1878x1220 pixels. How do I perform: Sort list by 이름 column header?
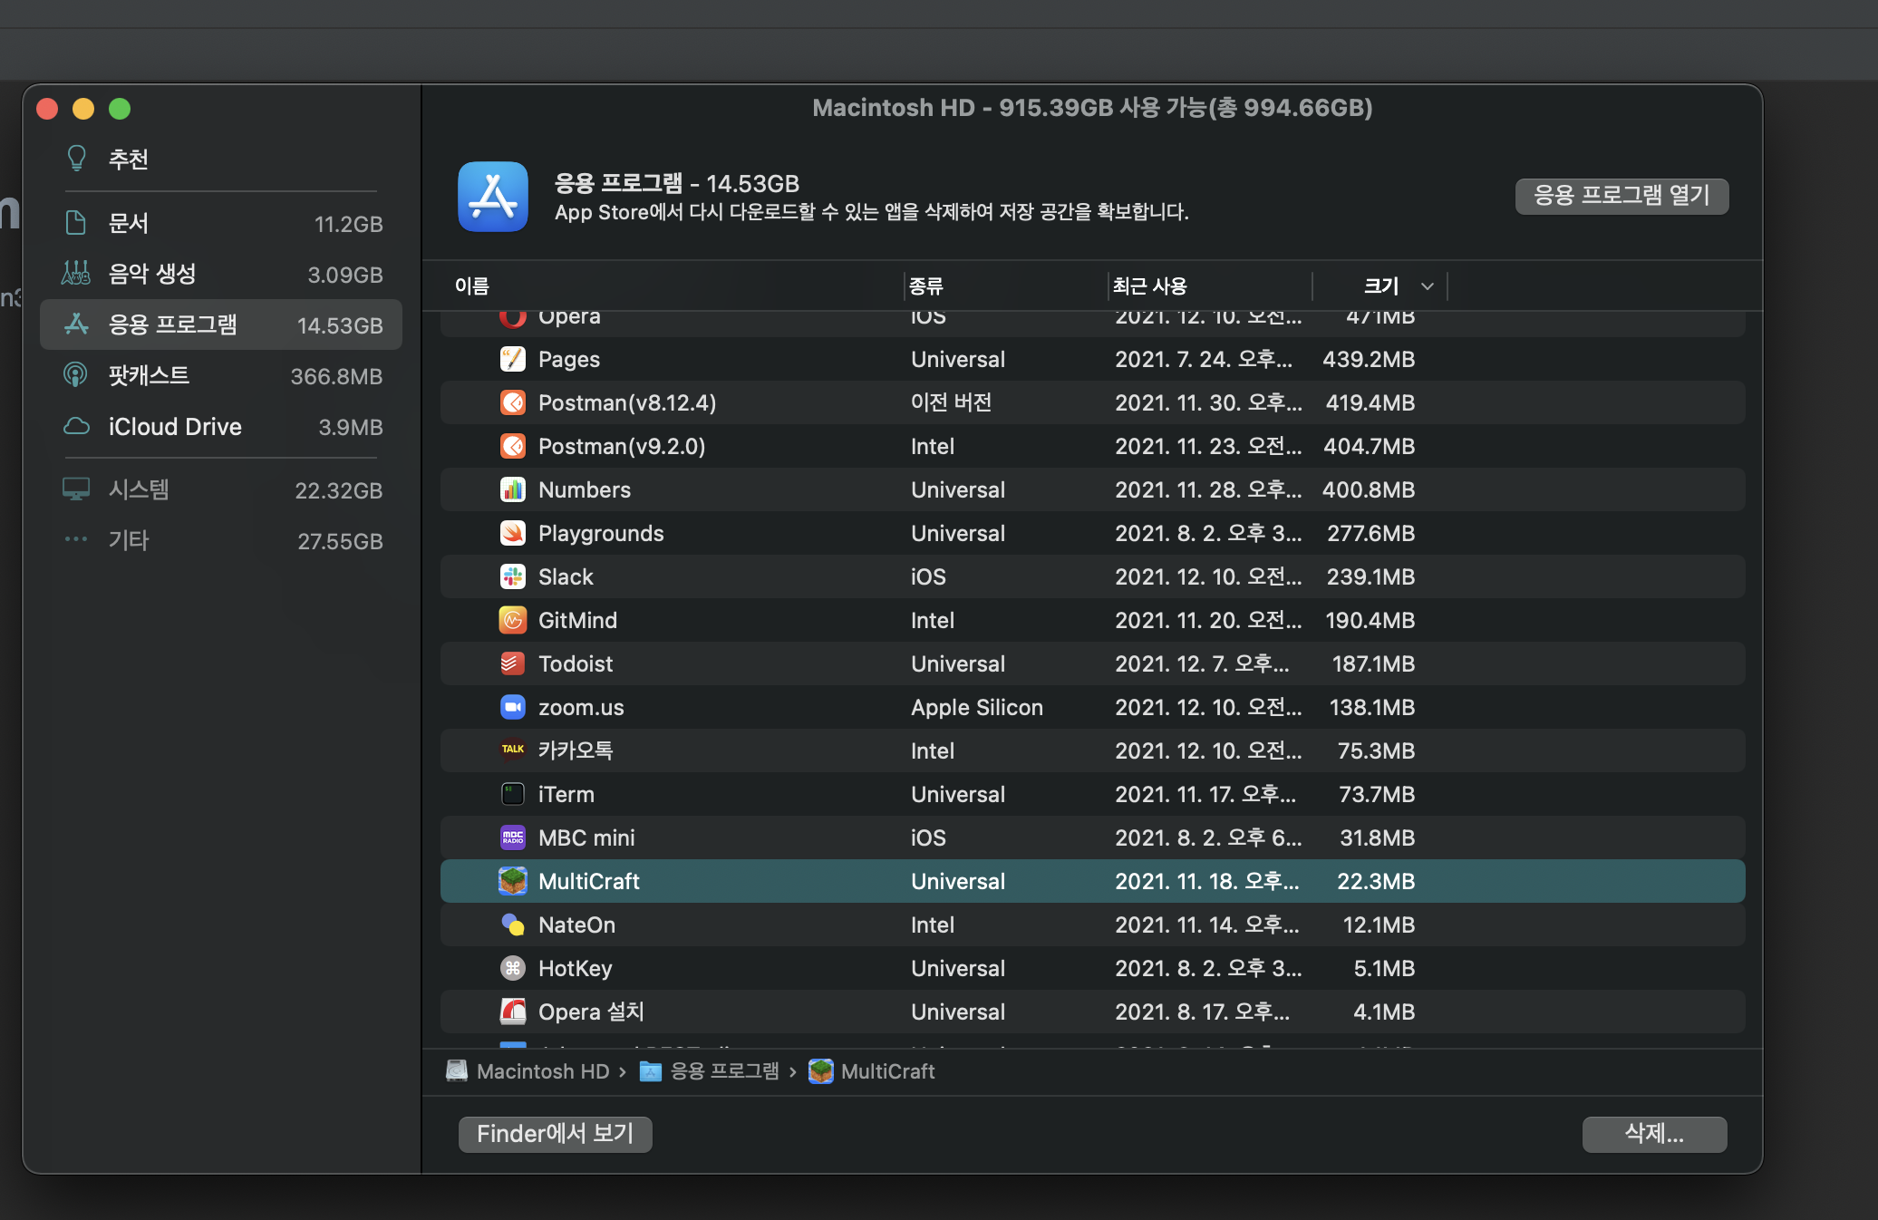click(472, 286)
